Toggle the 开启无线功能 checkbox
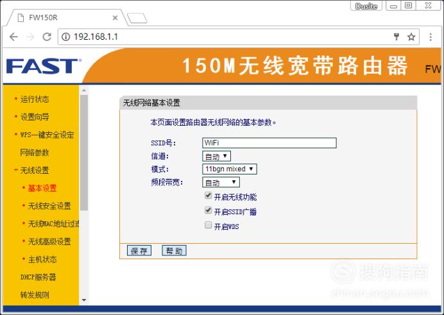Screen dimensions: 444x315 point(209,196)
